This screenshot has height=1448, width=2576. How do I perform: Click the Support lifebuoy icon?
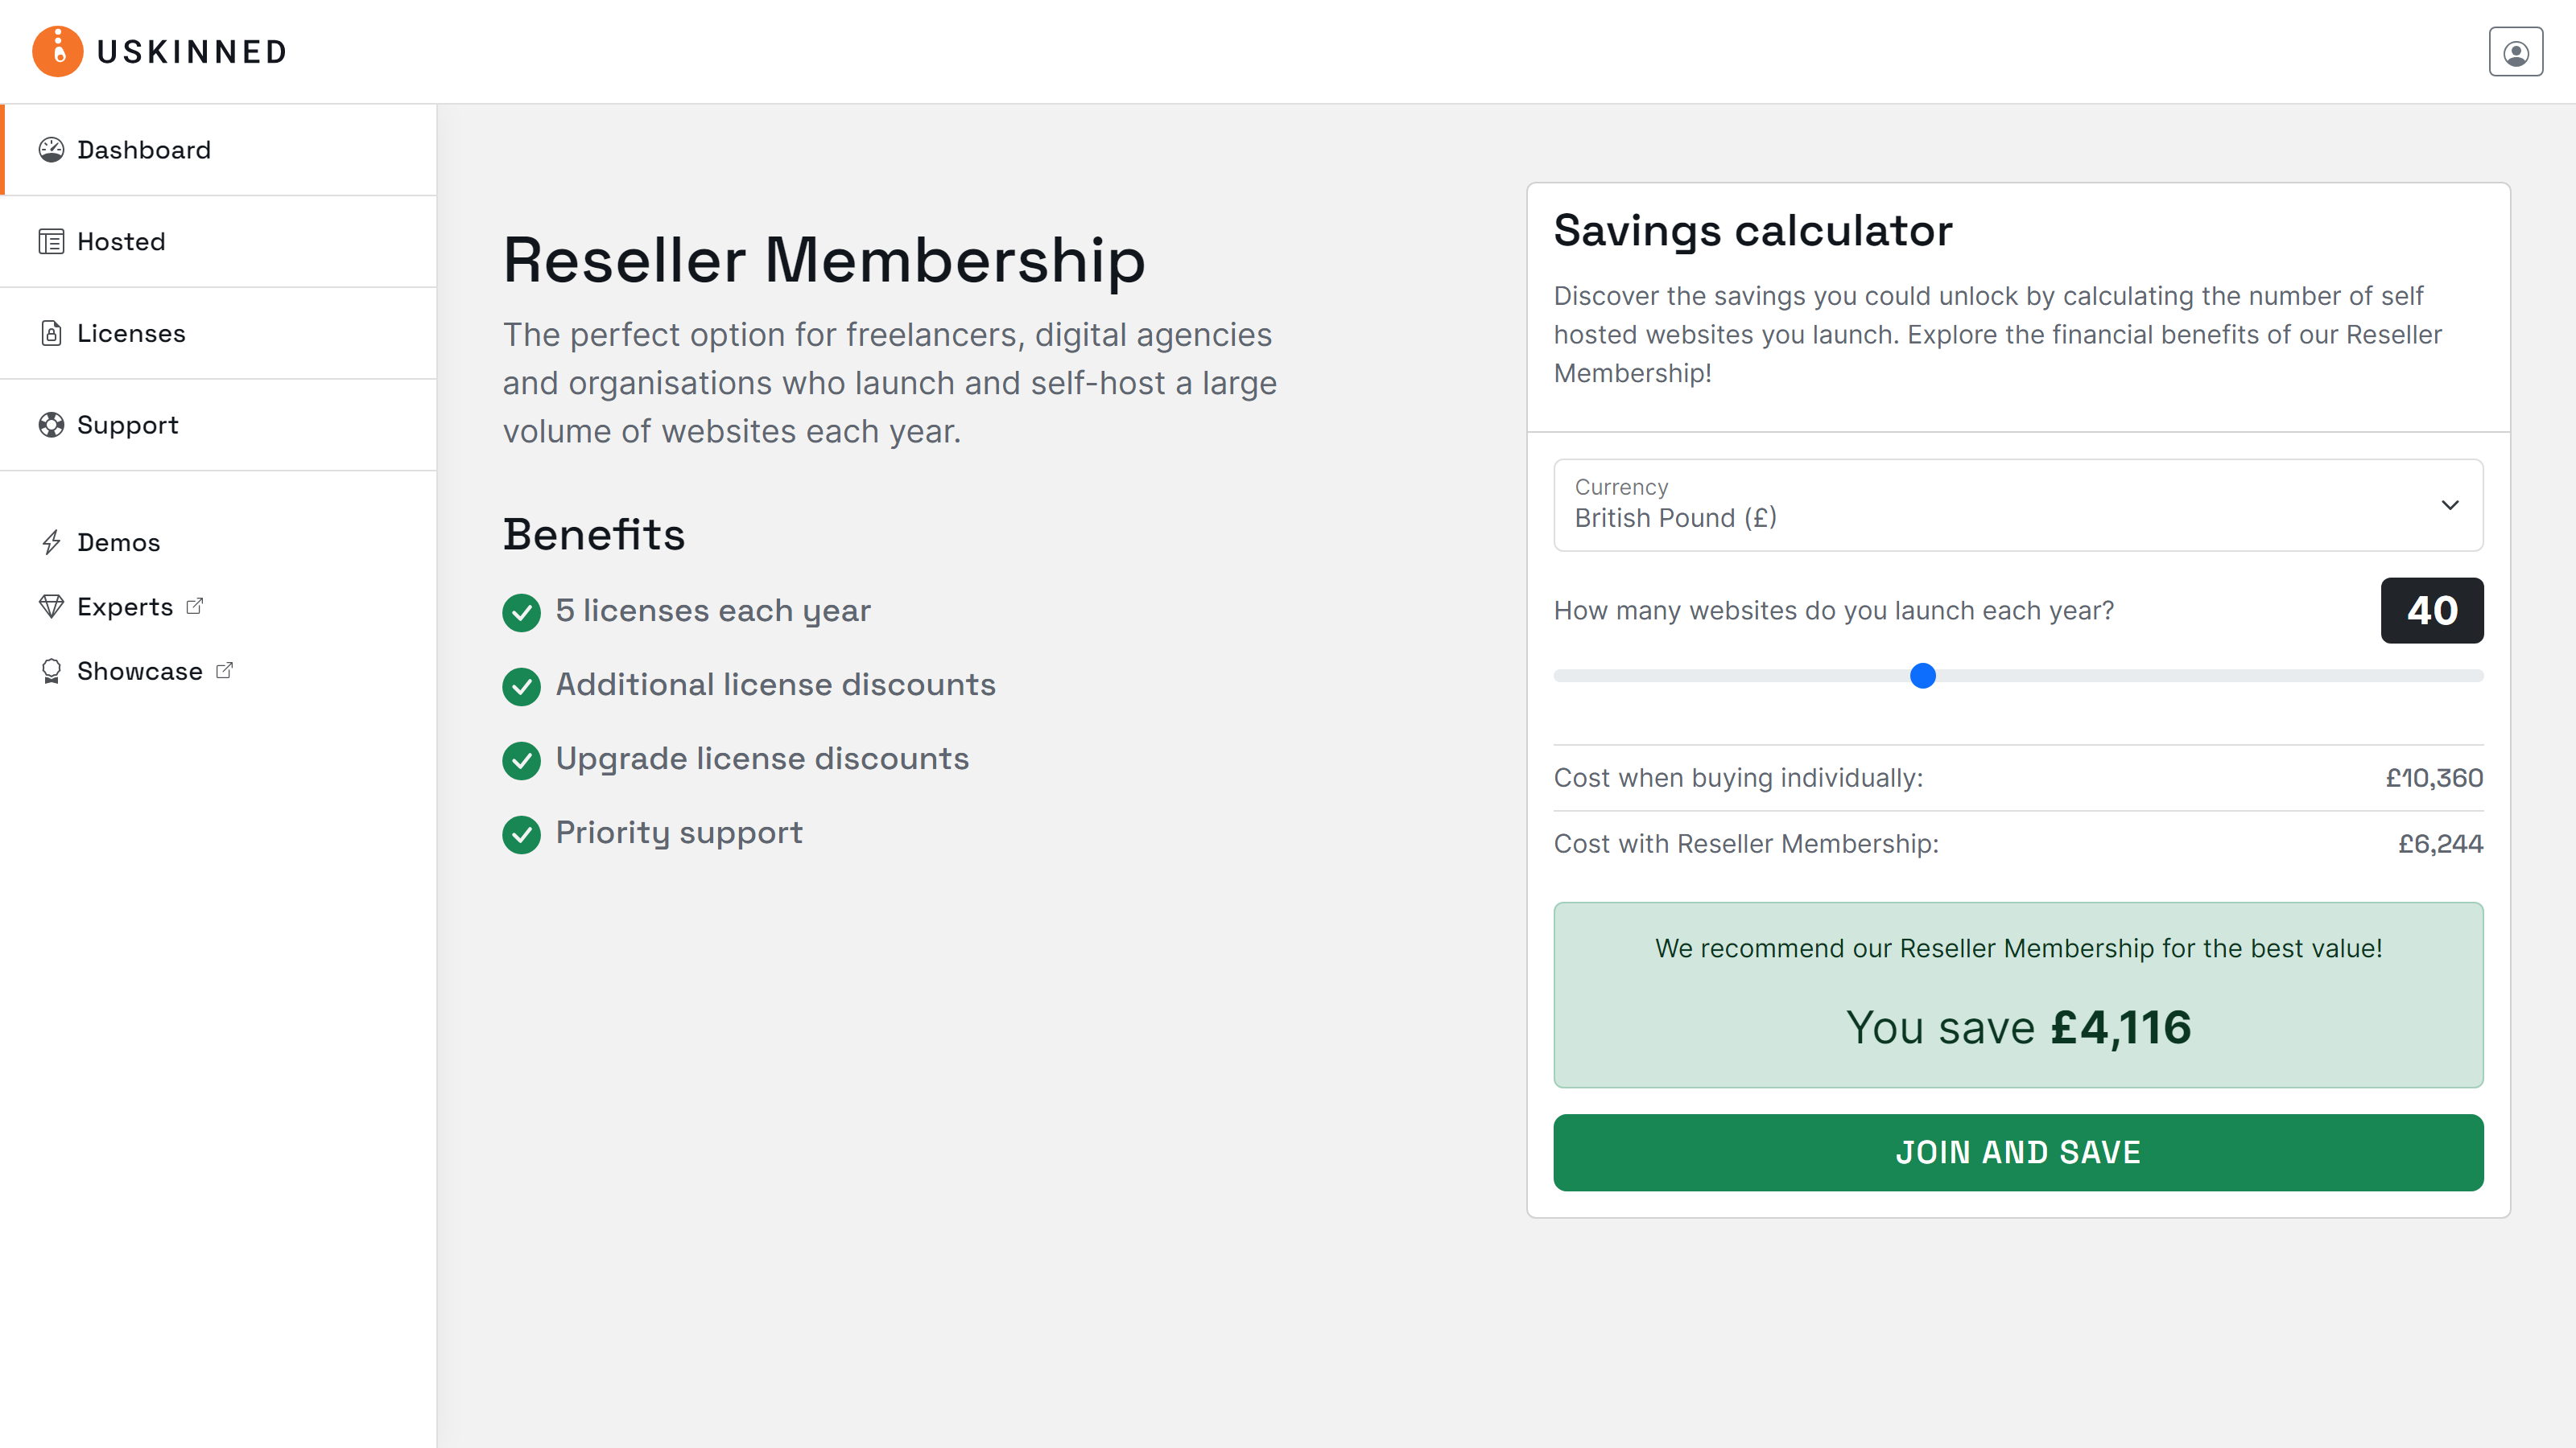pos(52,425)
